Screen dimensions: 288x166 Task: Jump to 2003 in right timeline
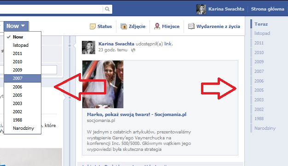259,100
